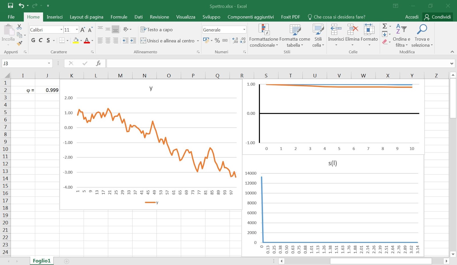Click Accedi to sign in

click(x=412, y=17)
